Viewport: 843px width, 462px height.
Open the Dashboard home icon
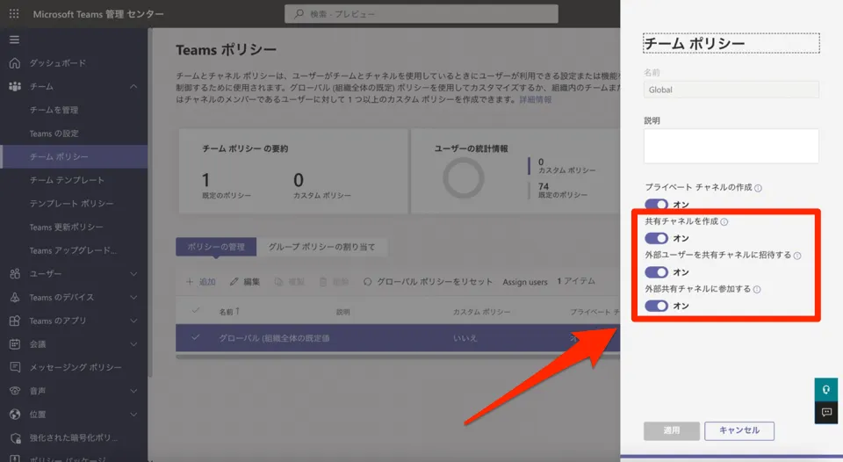tap(14, 63)
